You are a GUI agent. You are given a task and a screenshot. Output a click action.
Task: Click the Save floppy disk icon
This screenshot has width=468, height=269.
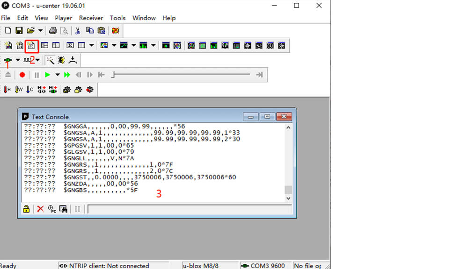coord(19,31)
